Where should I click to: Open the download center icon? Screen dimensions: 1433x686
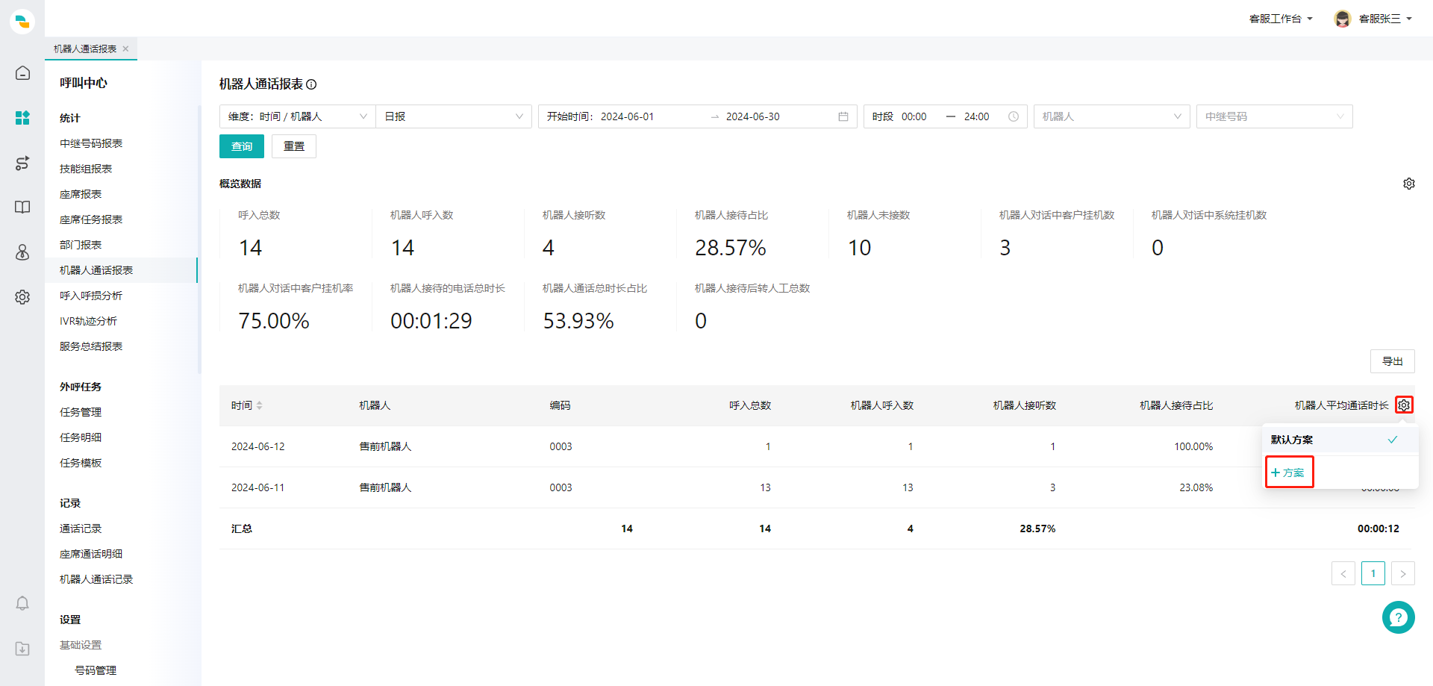[x=22, y=648]
